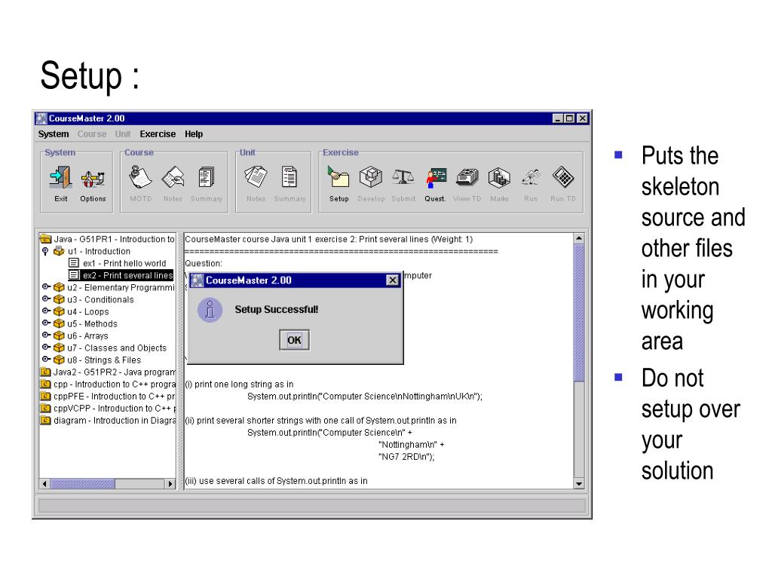Open the Quest. questionnaire icon
772x579 pixels.
(x=436, y=177)
